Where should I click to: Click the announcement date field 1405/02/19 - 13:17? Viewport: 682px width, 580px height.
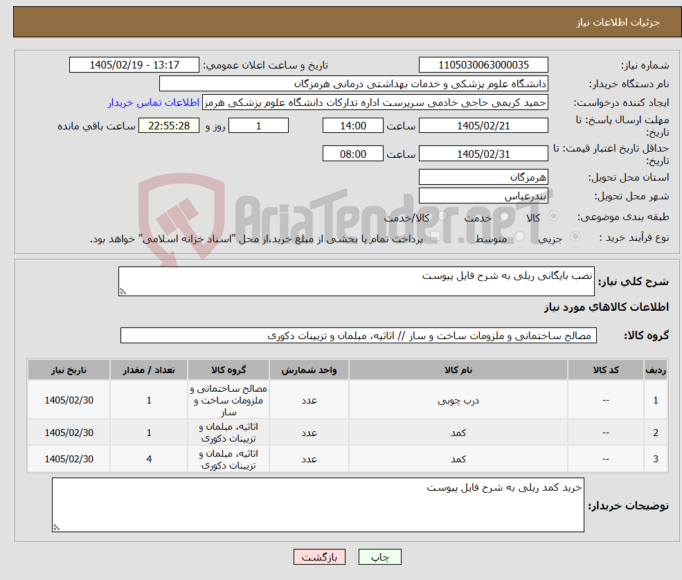(x=134, y=65)
